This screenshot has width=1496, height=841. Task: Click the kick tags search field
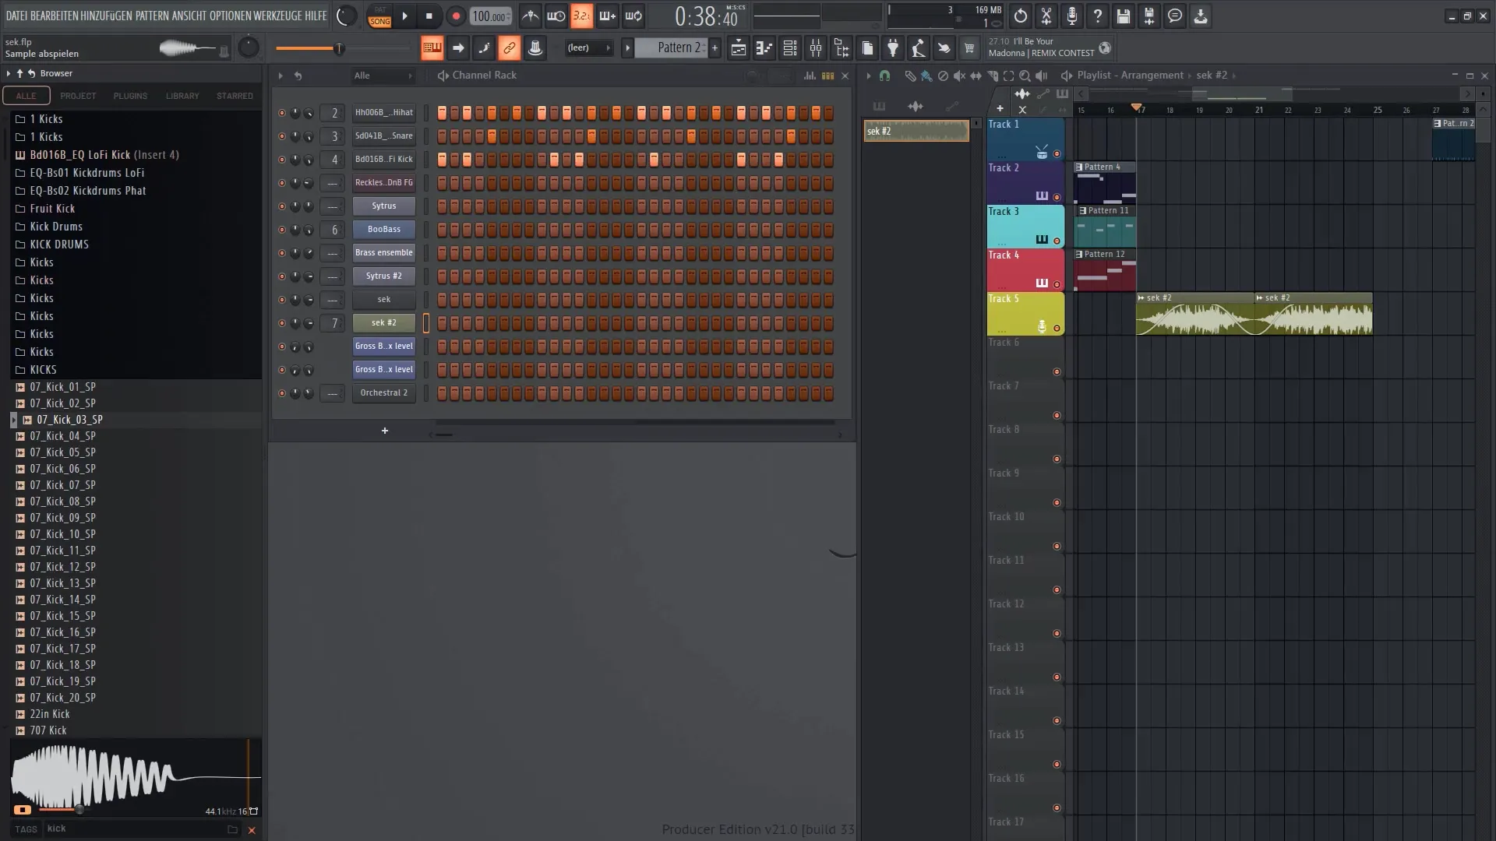click(x=132, y=829)
